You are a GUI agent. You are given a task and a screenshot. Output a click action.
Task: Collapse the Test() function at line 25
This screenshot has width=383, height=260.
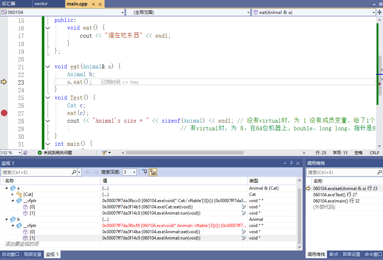[x=48, y=97]
